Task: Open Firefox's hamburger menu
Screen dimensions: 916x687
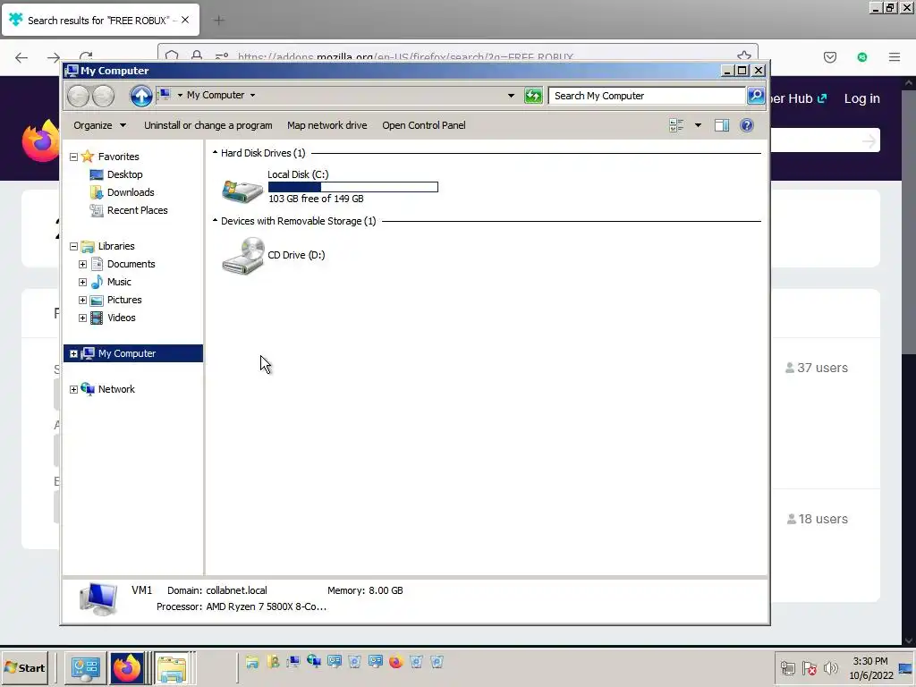Action: 895,57
